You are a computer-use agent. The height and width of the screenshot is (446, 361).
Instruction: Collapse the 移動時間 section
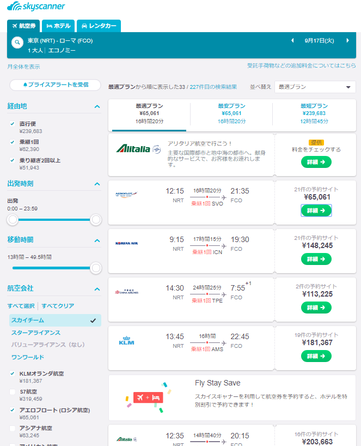pyautogui.click(x=97, y=240)
